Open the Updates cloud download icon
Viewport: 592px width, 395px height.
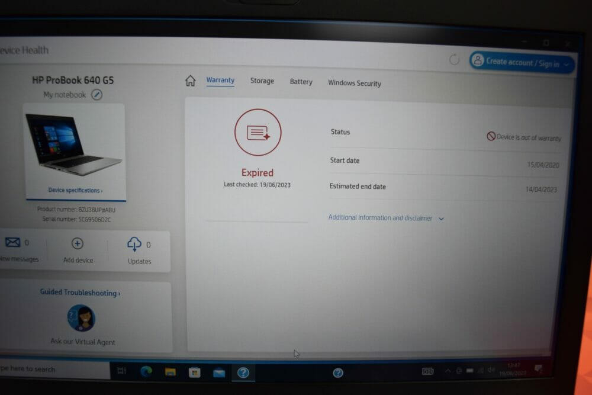[134, 245]
